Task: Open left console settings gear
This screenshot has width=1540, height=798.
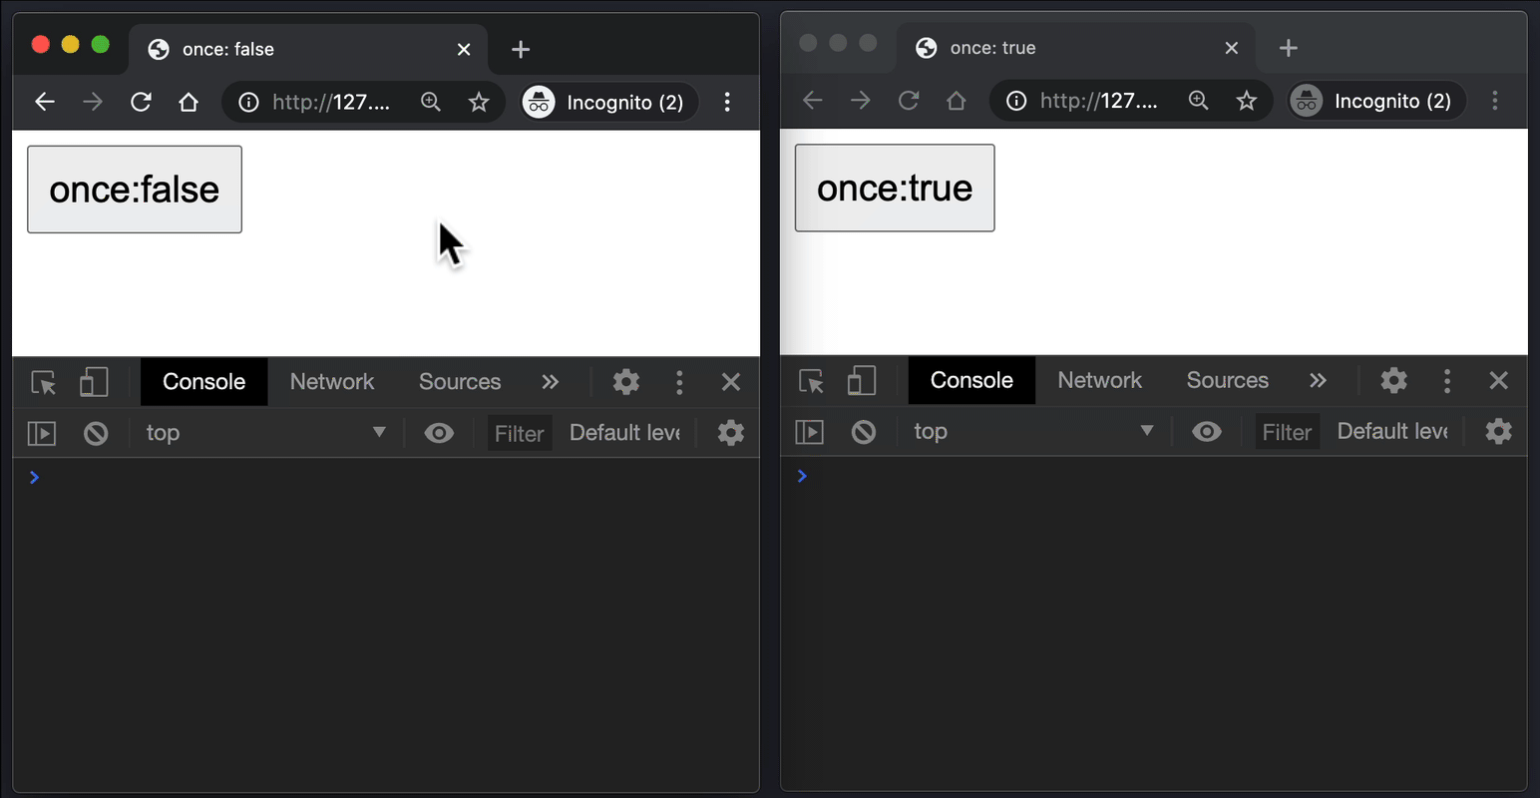Action: [x=730, y=433]
